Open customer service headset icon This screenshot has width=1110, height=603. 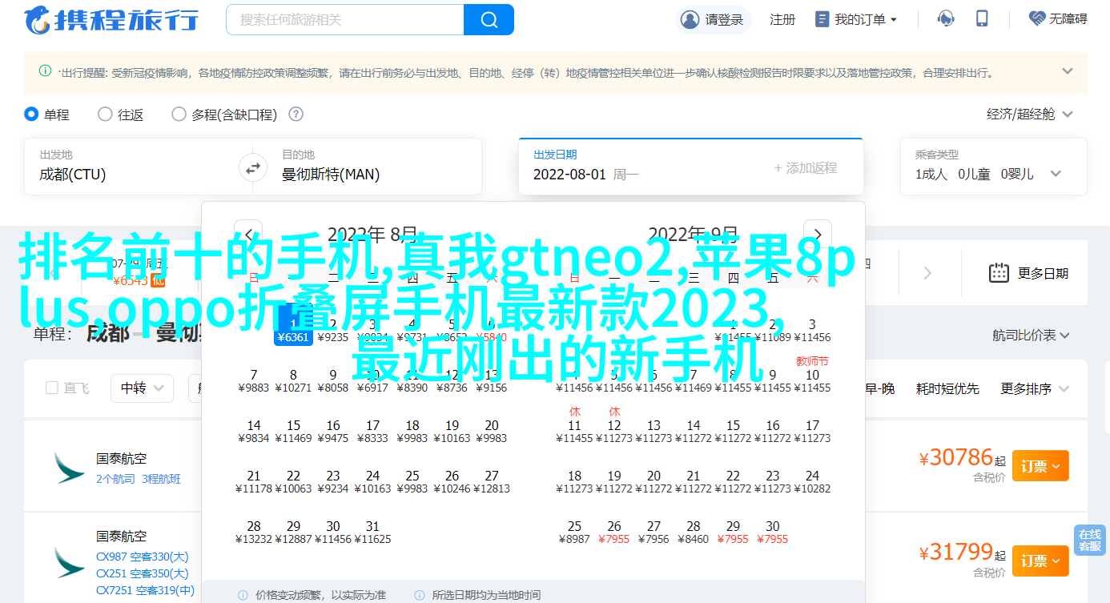pos(947,19)
